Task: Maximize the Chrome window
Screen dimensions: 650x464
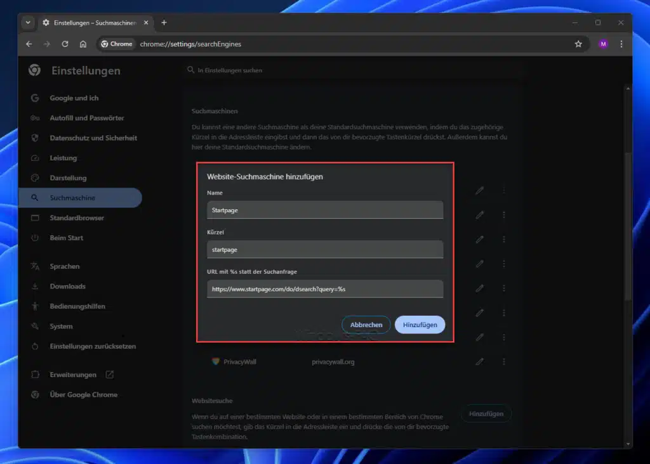Action: [x=598, y=23]
